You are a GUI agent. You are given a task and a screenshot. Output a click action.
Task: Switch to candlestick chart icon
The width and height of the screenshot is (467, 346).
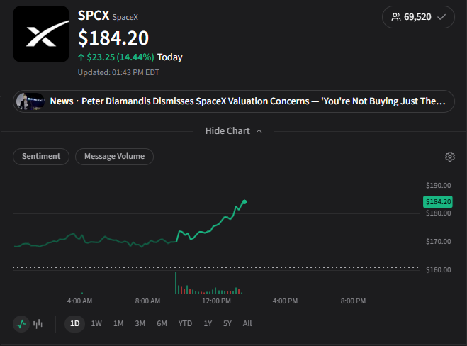(38, 323)
